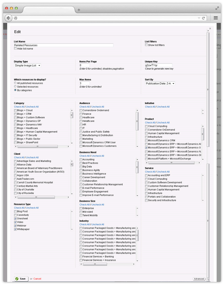
Task: Toggle the Hide list name checkbox
Action: [x=15, y=49]
